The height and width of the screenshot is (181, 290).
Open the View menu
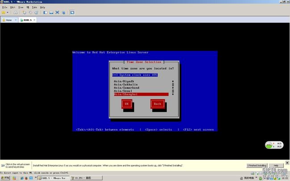21,8
